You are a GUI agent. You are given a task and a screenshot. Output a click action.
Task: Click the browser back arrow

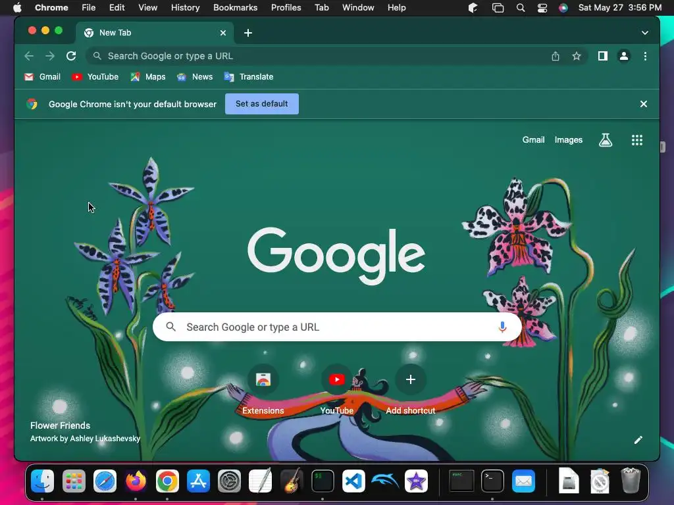click(x=29, y=56)
